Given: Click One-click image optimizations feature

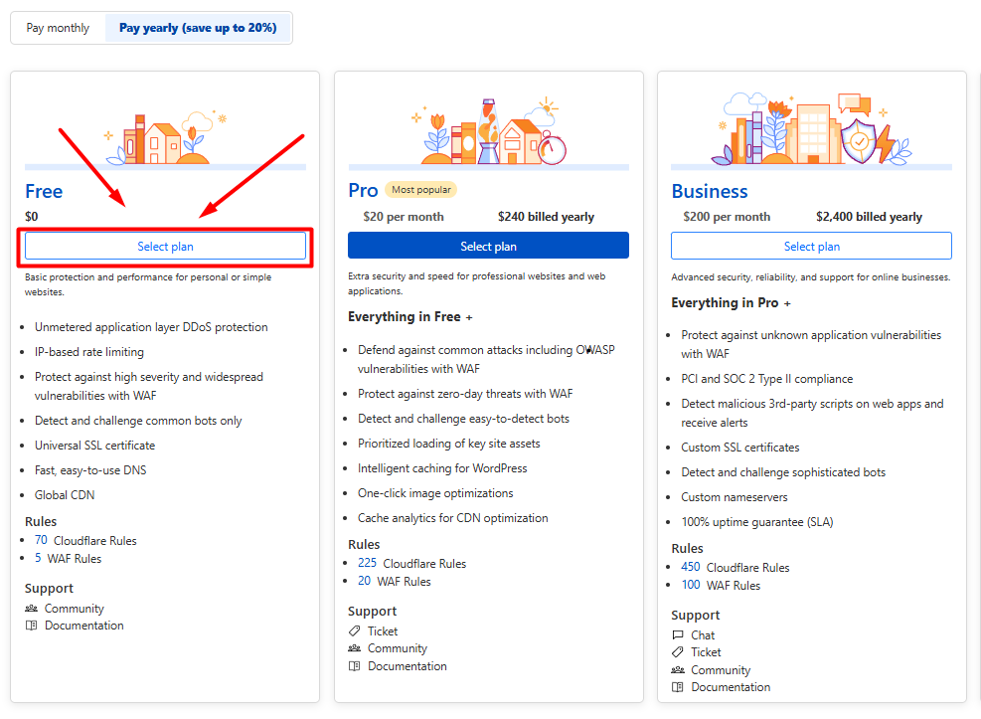Looking at the screenshot, I should [x=435, y=493].
